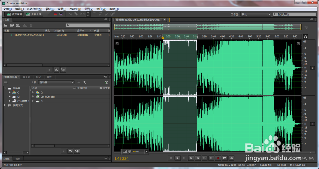
Task: Click the 1:48.224 time display
Action: 122,158
